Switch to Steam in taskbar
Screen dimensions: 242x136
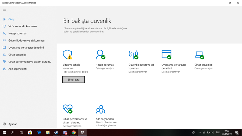pyautogui.click(x=56, y=133)
